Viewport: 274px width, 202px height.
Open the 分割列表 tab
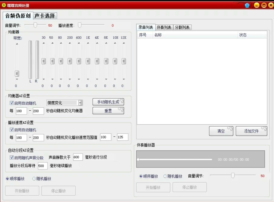182,27
